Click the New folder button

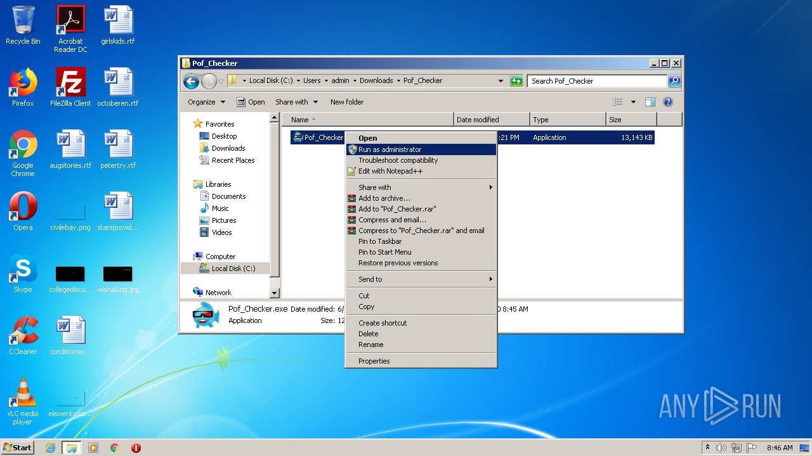click(x=347, y=102)
